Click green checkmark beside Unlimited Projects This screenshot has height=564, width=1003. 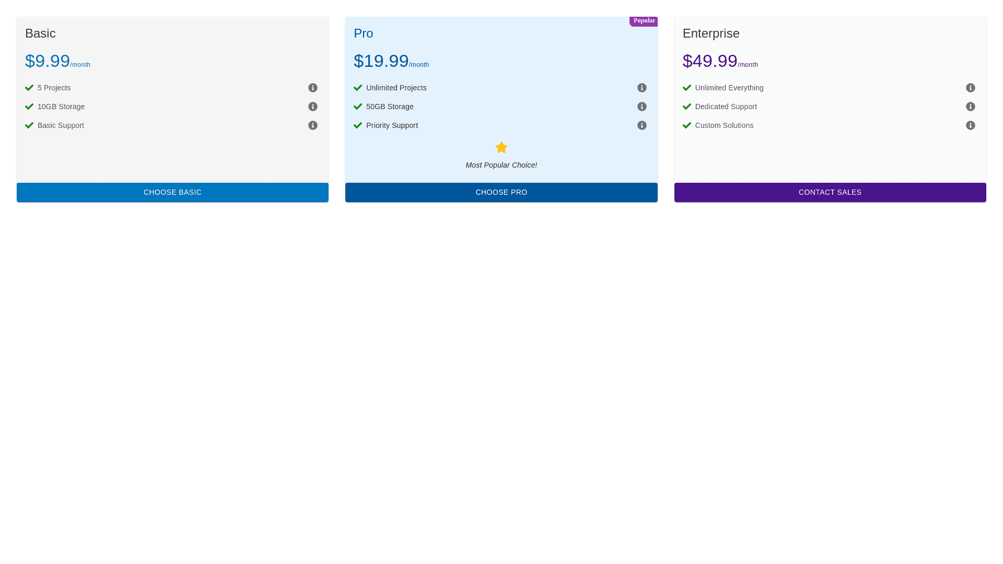pos(358,88)
